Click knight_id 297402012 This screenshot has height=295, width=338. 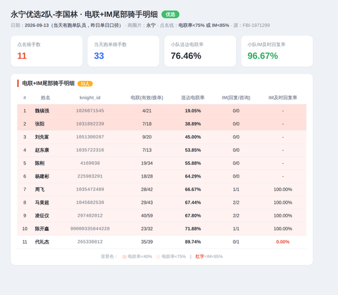pos(90,215)
